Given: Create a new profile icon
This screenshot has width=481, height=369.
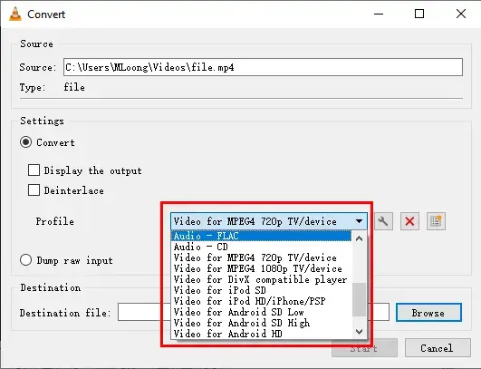Looking at the screenshot, I should coord(436,221).
